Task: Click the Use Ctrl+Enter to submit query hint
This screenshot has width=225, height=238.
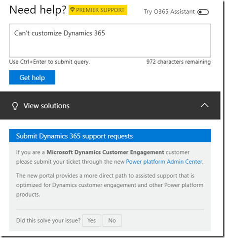Action: (x=49, y=62)
